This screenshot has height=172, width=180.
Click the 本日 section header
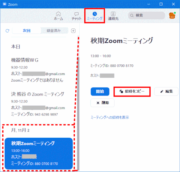tap(16, 47)
